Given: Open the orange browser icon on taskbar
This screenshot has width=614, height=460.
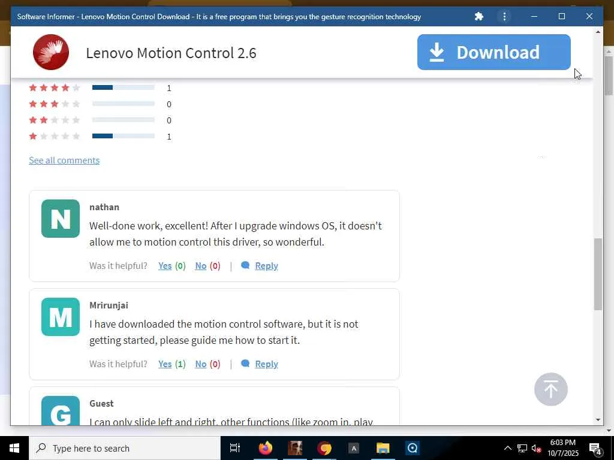Looking at the screenshot, I should click(324, 448).
